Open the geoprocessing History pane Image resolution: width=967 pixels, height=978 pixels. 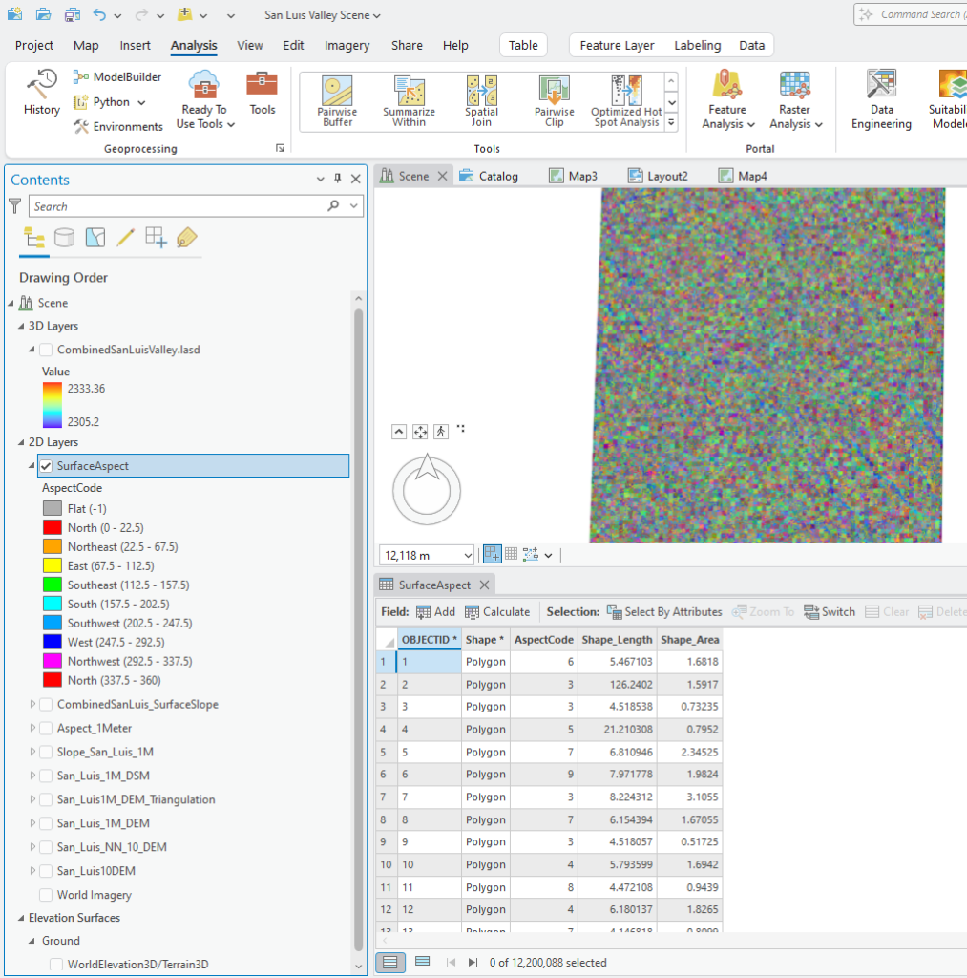[40, 93]
